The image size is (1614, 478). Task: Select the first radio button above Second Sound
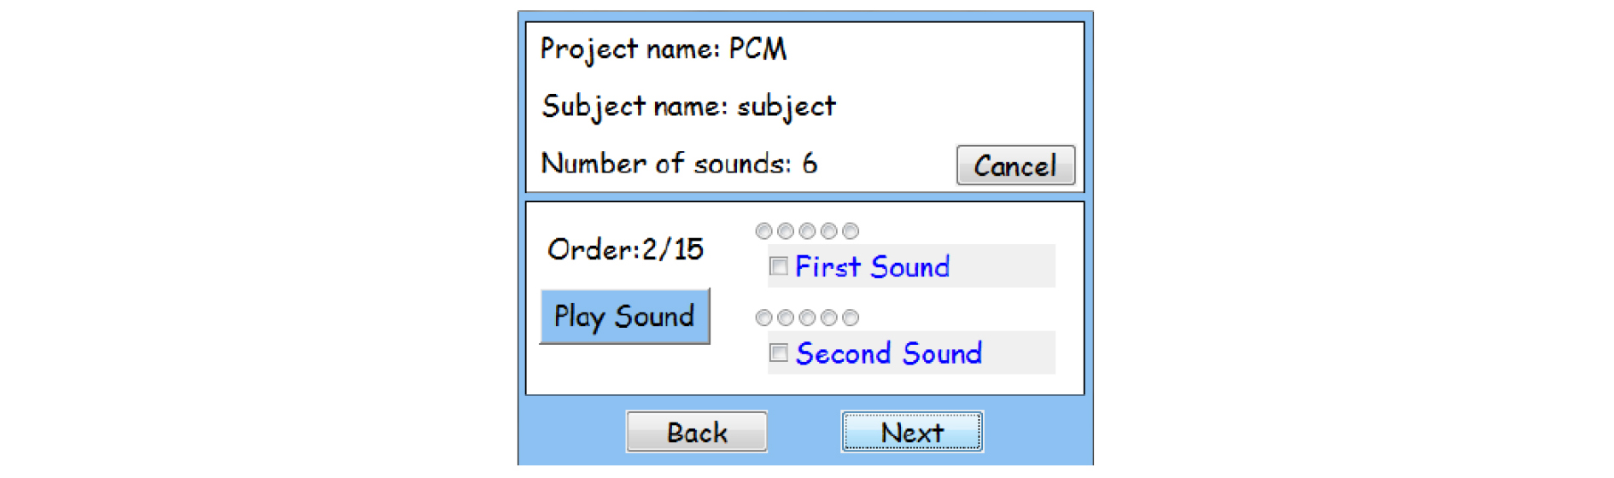763,318
